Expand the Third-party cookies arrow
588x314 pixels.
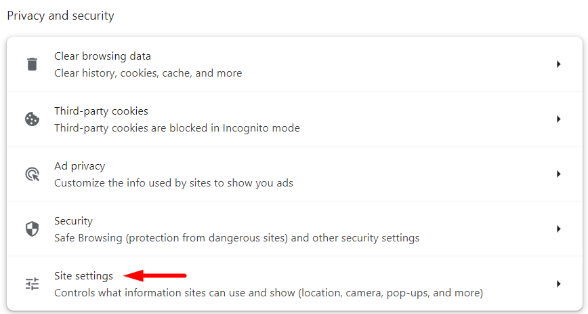coord(558,119)
